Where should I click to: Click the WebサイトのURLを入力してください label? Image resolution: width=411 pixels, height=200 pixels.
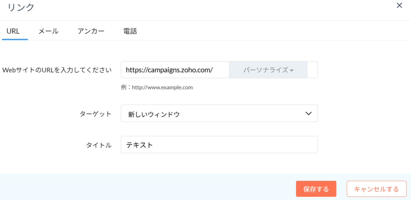[x=57, y=70]
